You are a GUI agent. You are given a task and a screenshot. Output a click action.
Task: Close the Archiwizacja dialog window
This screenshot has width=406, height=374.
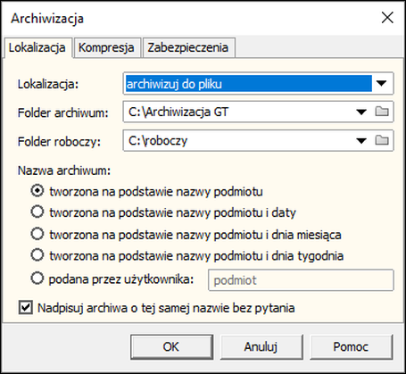click(387, 18)
